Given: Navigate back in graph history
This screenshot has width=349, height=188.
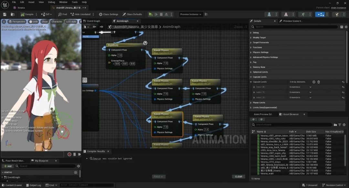Looking at the screenshot, I should [x=95, y=27].
